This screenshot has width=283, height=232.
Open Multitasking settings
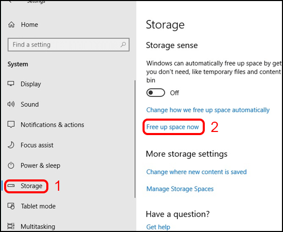[38, 226]
